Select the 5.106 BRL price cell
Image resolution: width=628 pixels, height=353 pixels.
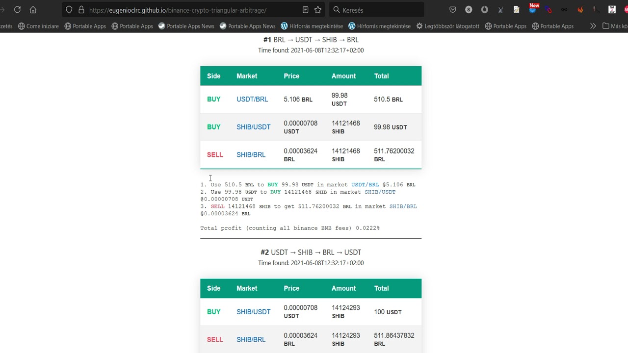coord(298,99)
